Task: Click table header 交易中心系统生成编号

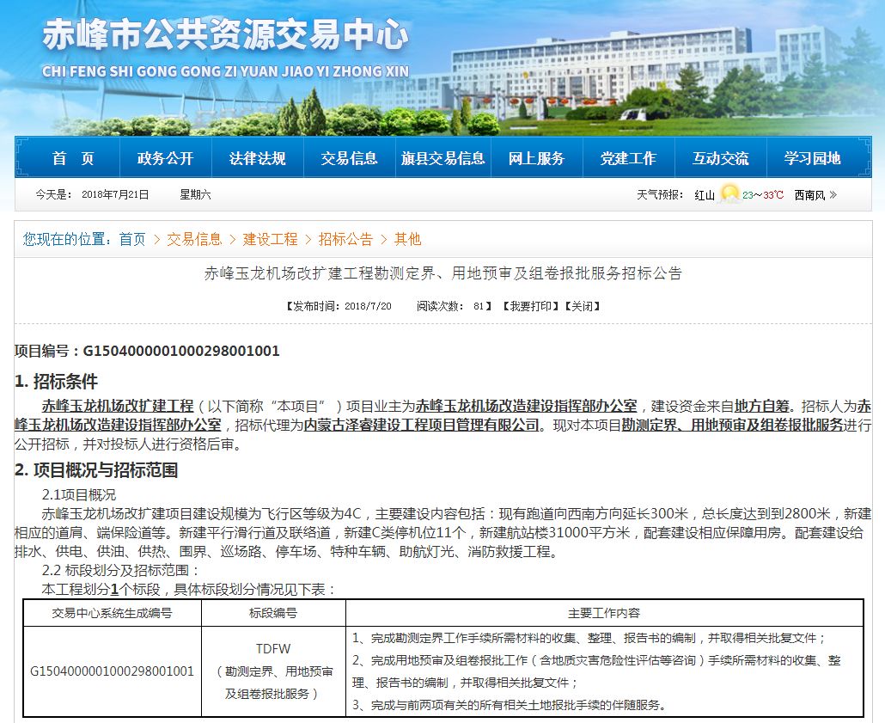Action: [x=112, y=613]
